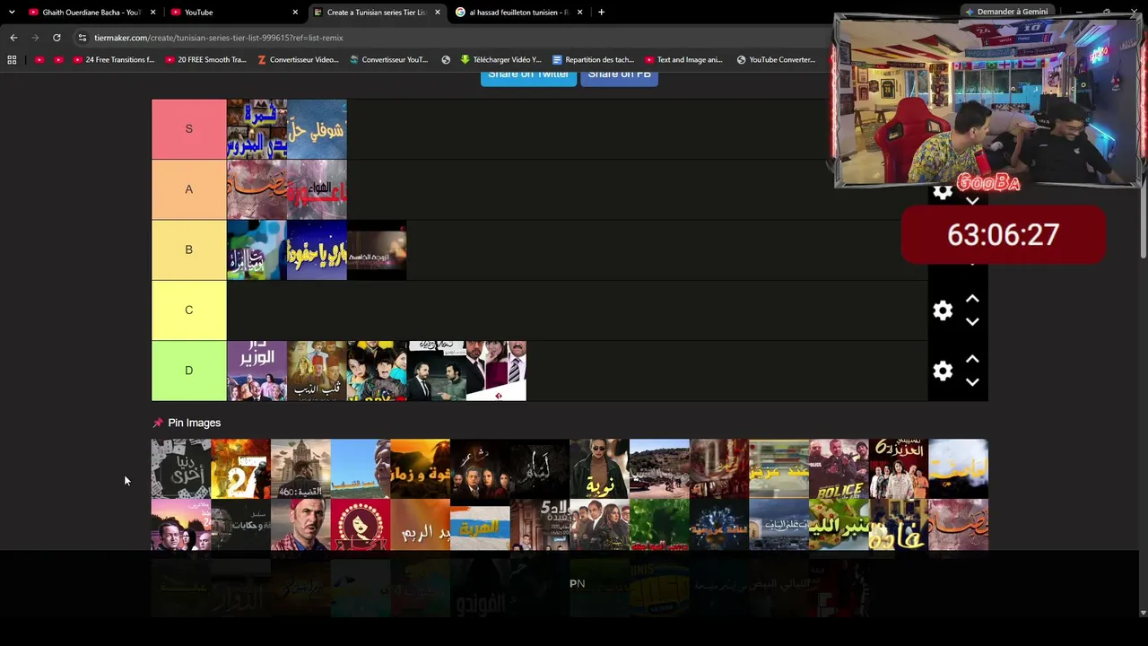Click Demander à Gemini button
This screenshot has width=1148, height=646.
pyautogui.click(x=1005, y=12)
